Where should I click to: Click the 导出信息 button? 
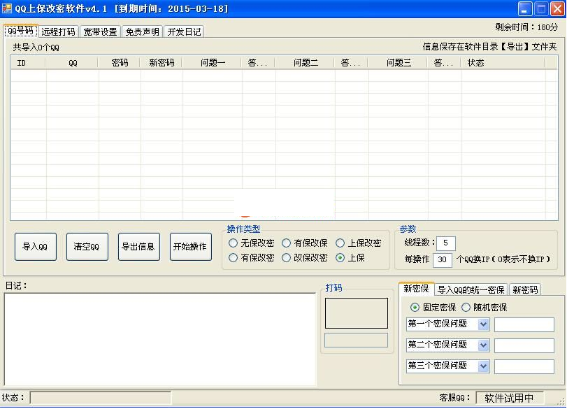pos(138,247)
